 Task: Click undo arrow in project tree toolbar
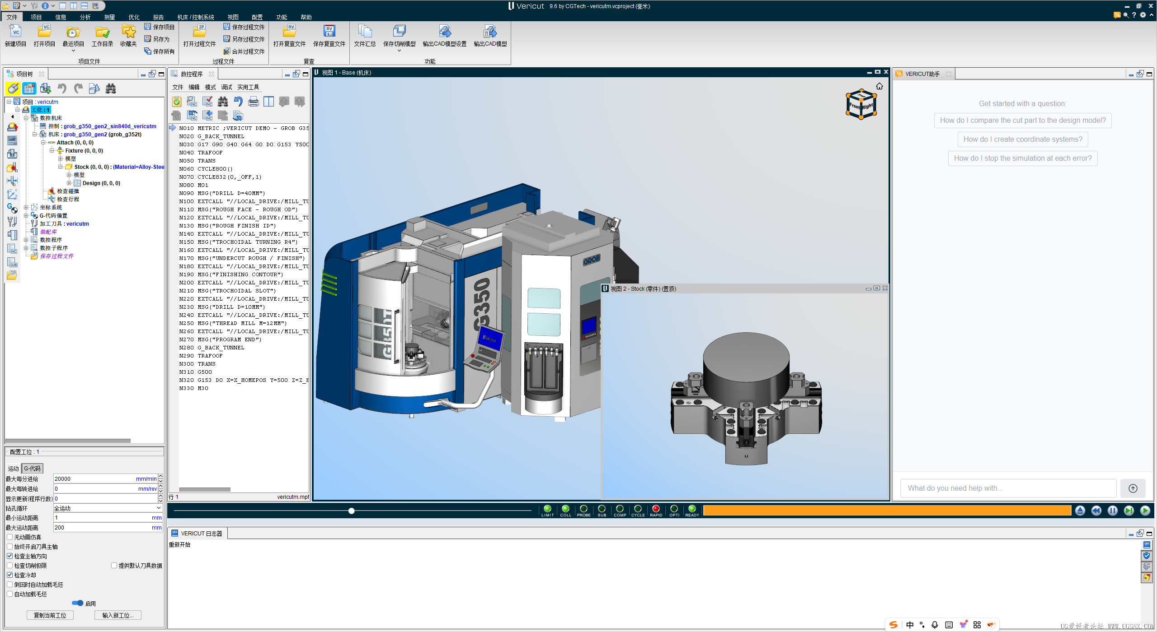(x=62, y=88)
